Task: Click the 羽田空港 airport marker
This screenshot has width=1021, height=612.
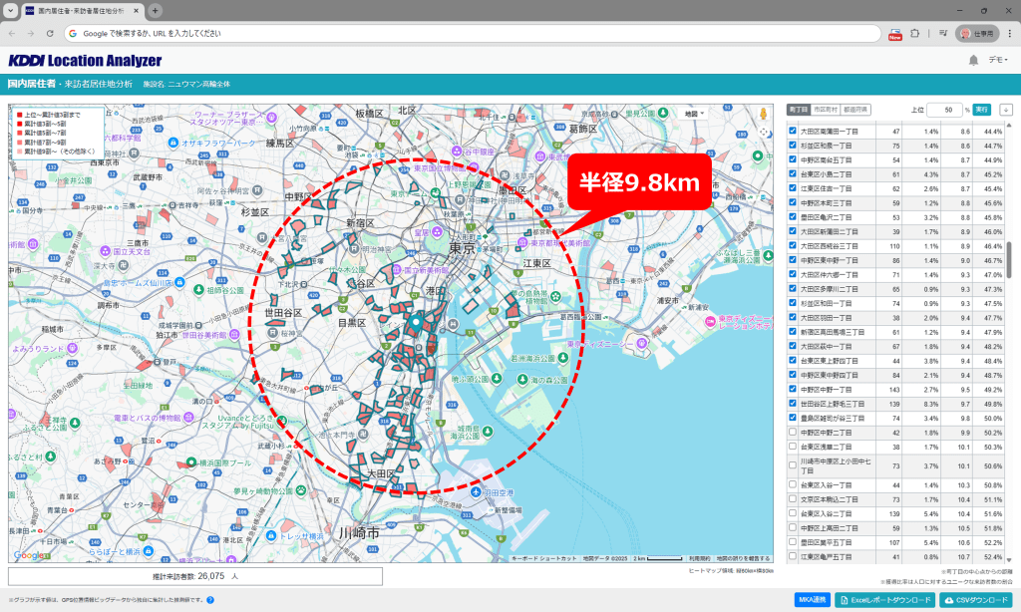Action: (476, 492)
